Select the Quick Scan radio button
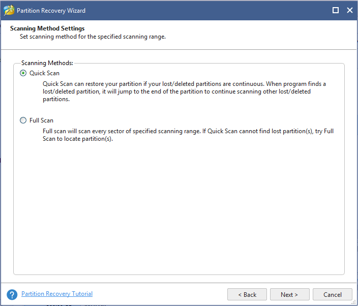Screen dimensions: 358x306 tap(23, 73)
